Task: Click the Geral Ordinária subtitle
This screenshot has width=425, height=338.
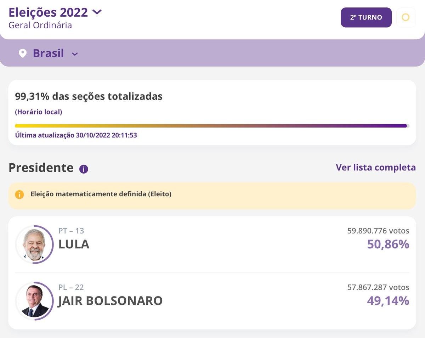Action: [40, 26]
